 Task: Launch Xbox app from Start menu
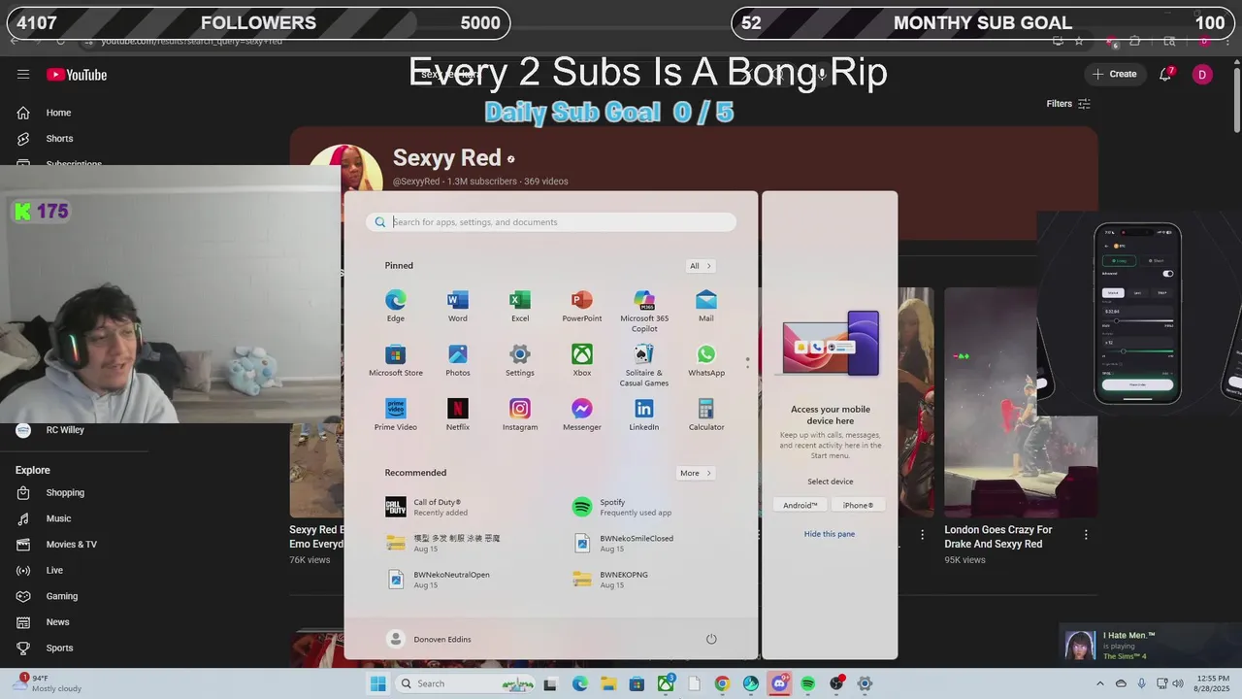click(582, 360)
